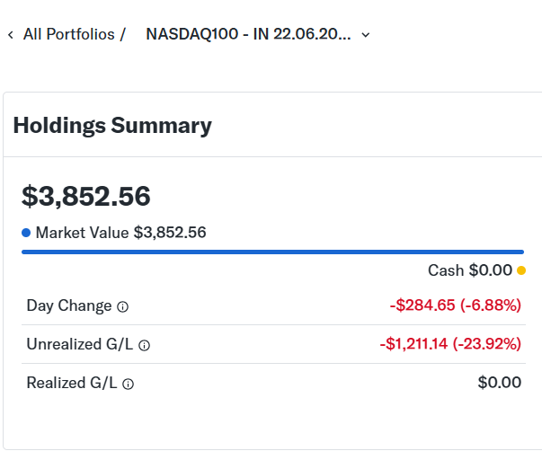Image resolution: width=542 pixels, height=451 pixels.
Task: Click the blue market value allocation bar
Action: click(272, 252)
